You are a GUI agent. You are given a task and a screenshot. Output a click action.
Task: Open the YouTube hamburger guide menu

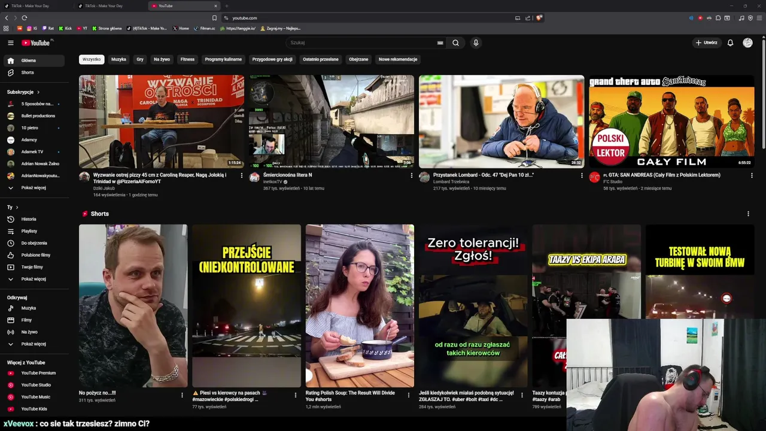(10, 43)
